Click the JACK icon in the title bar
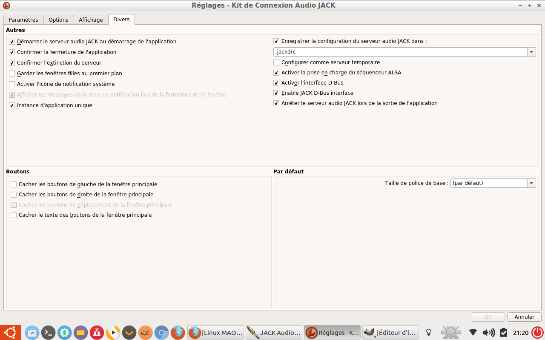Image resolution: width=545 pixels, height=340 pixels. pos(6,6)
